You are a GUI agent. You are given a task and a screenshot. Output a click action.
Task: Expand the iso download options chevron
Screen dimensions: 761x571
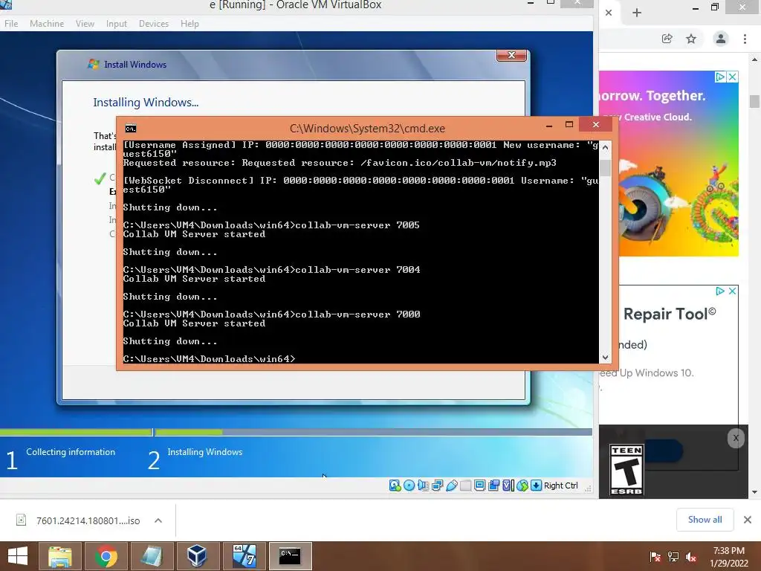158,520
